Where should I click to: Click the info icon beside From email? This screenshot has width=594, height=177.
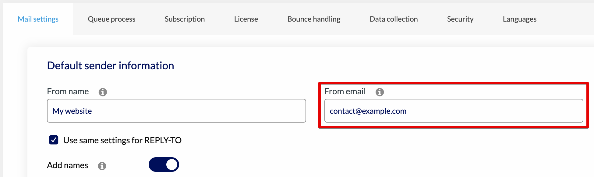[x=380, y=92]
